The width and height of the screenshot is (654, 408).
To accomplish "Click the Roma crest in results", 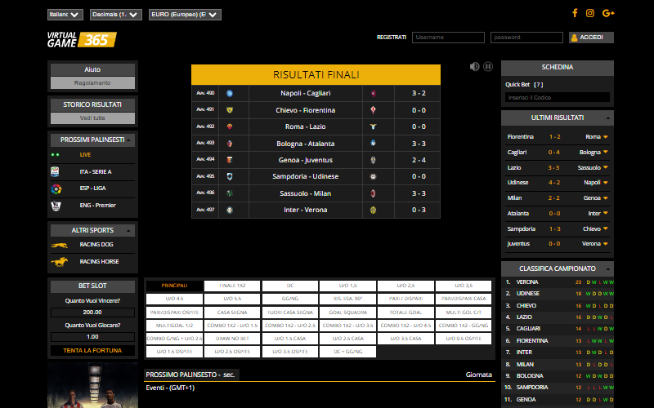I will (x=230, y=126).
